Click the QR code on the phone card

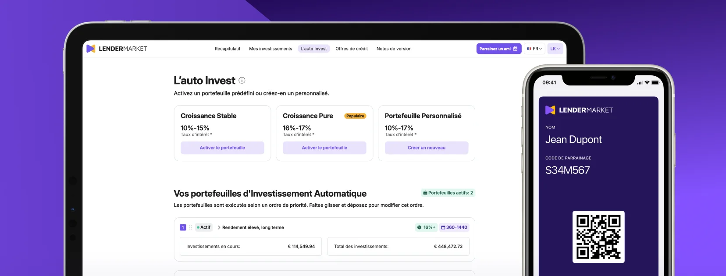598,237
